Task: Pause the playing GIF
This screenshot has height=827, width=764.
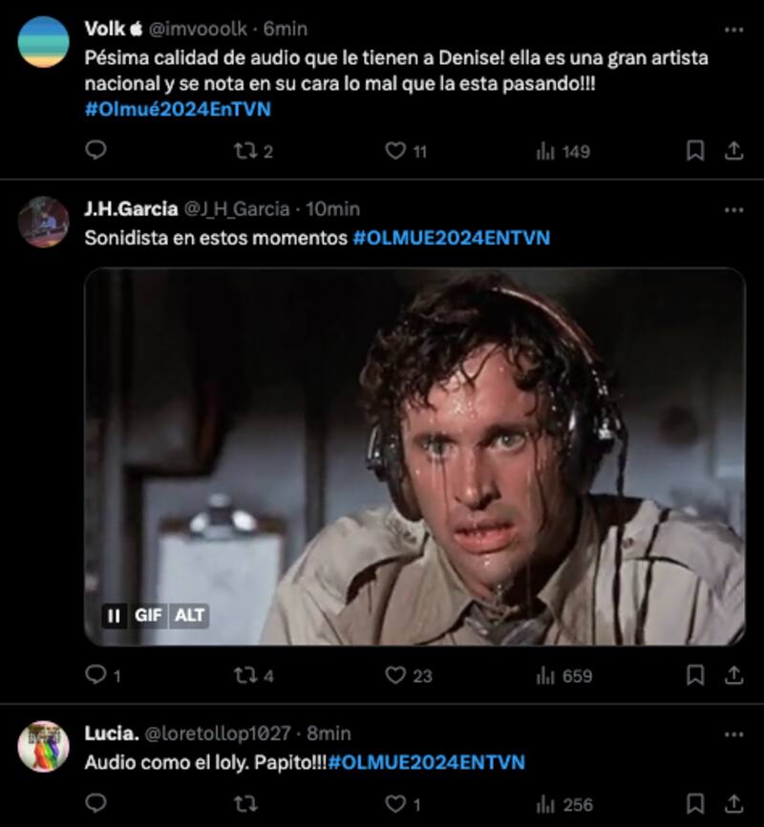Action: 114,616
